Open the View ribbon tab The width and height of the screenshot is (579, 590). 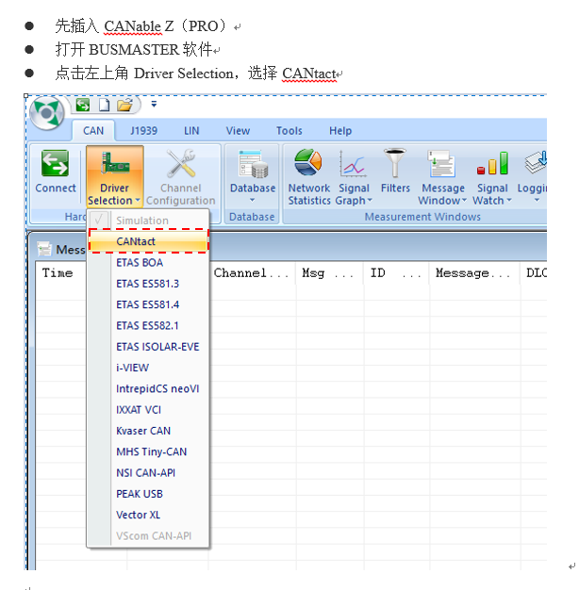238,131
